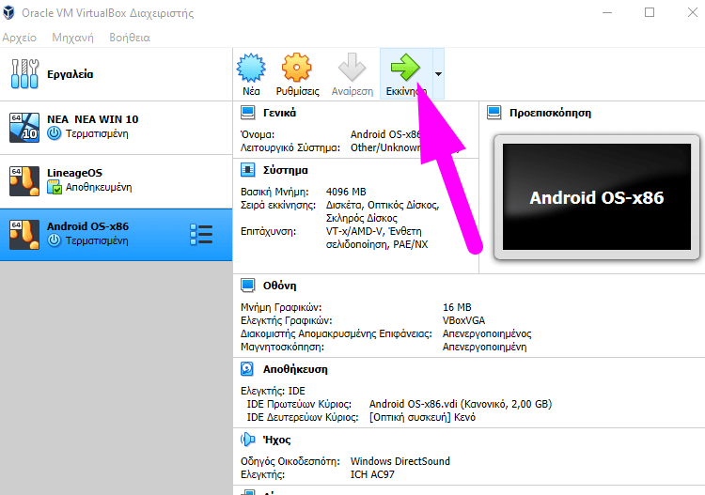705x495 pixels.
Task: Select the Android OS-x86 machine
Action: (116, 235)
